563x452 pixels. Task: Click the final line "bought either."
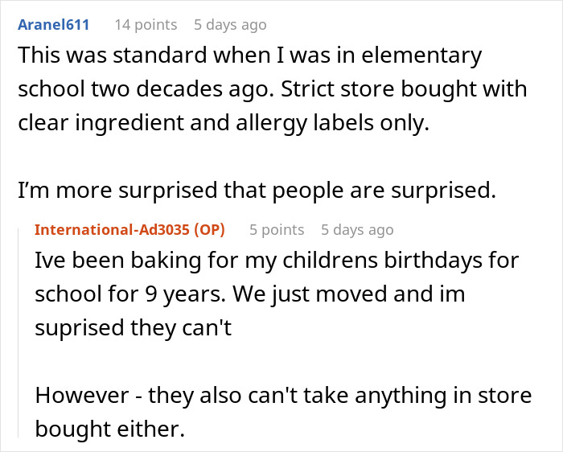coord(109,429)
